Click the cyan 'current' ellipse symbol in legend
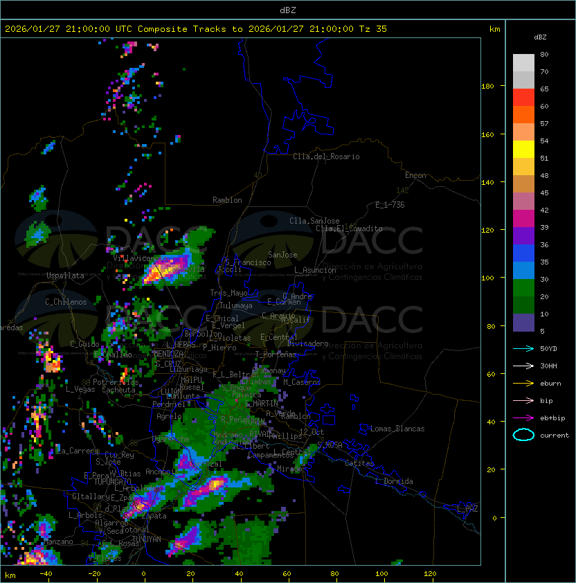576x583 pixels. (x=523, y=435)
